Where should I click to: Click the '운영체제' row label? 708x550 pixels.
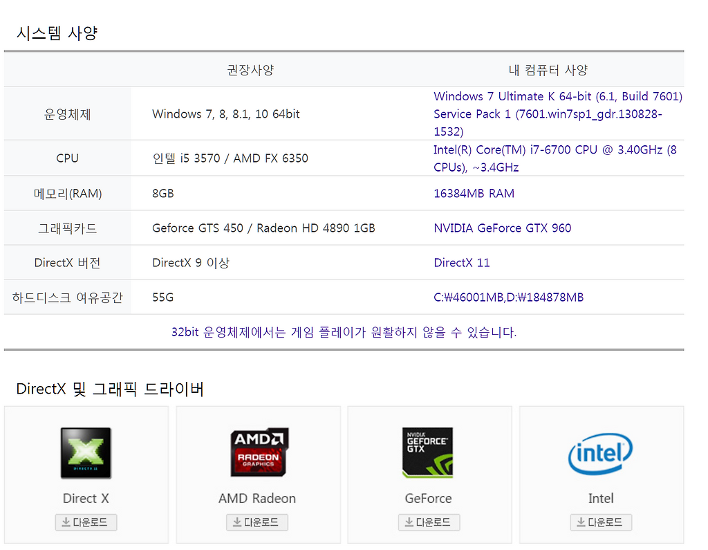click(67, 114)
